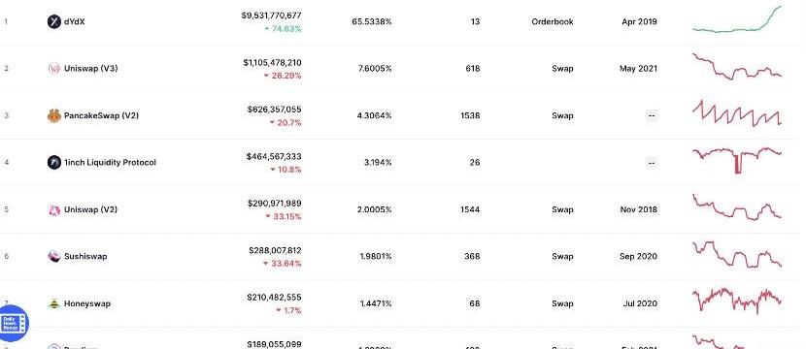The image size is (806, 349).
Task: Click the dYdX exchange logo icon
Action: point(54,22)
